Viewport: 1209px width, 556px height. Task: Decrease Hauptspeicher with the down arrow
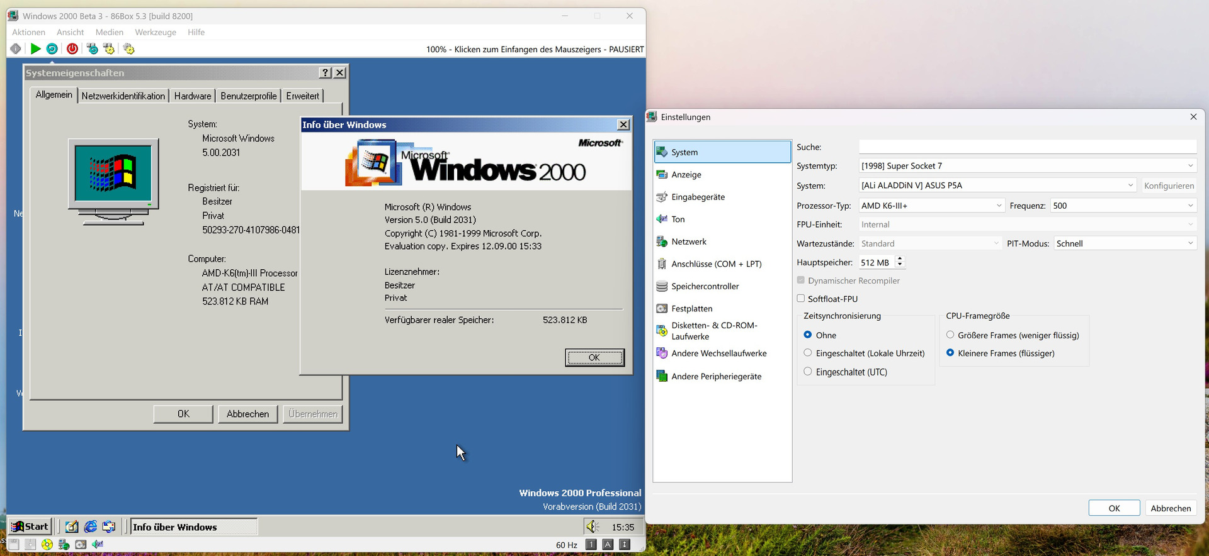coord(900,265)
